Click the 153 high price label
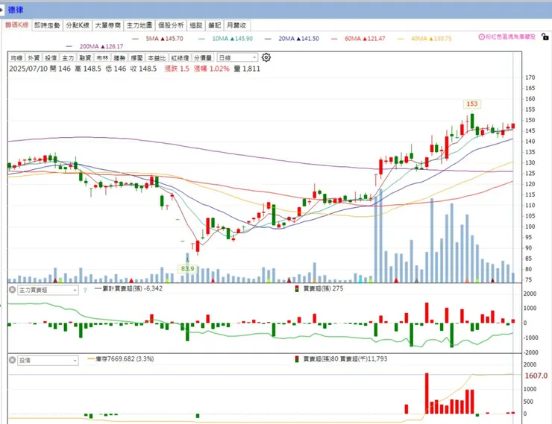Screen dimensions: 552x424 point(471,104)
